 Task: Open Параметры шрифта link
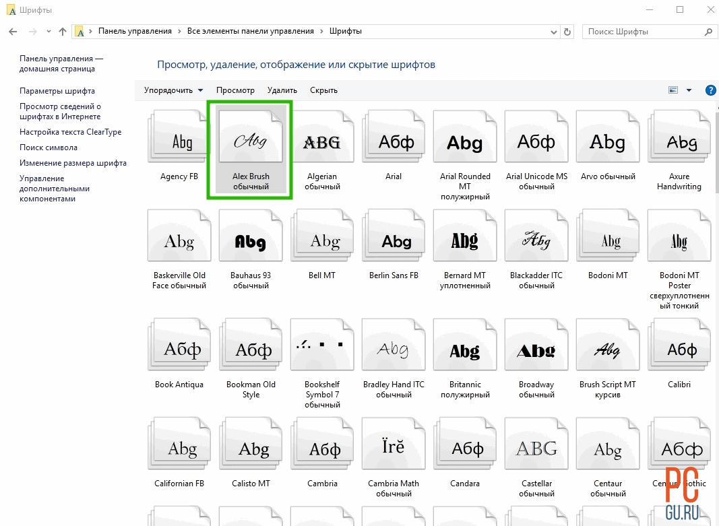click(57, 91)
